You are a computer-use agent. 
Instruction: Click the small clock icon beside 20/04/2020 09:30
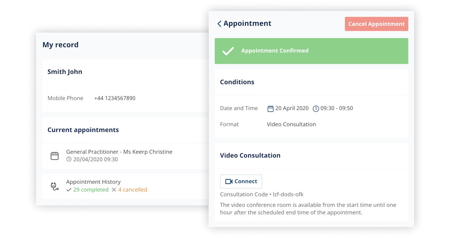pyautogui.click(x=69, y=159)
